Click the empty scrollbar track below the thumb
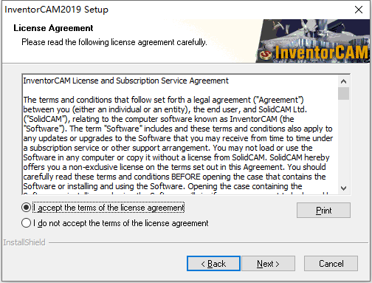Image resolution: width=372 pixels, height=283 pixels. pos(343,142)
